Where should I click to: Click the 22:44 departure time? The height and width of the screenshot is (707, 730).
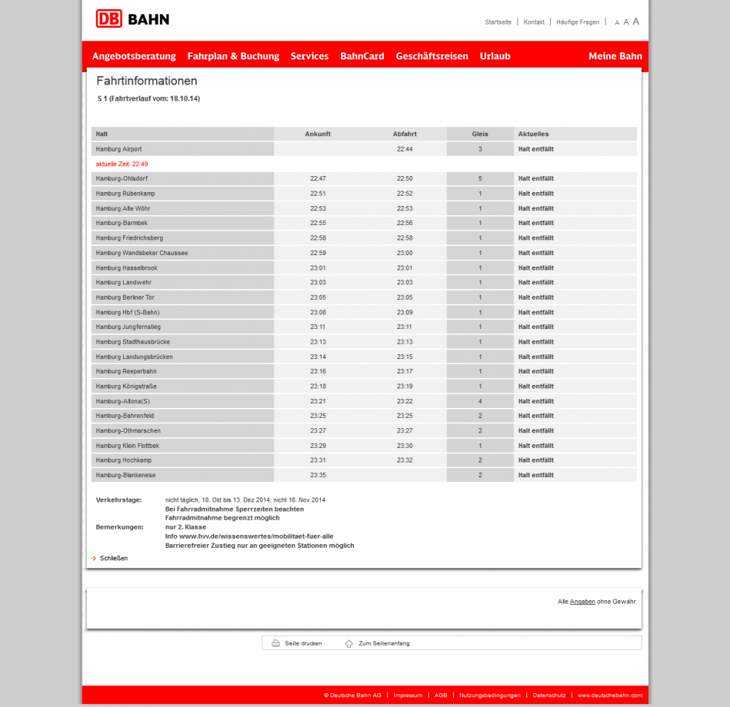[x=405, y=149]
